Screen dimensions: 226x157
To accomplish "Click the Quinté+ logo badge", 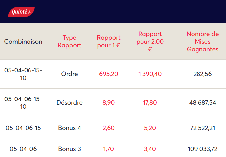I will 21,12.
